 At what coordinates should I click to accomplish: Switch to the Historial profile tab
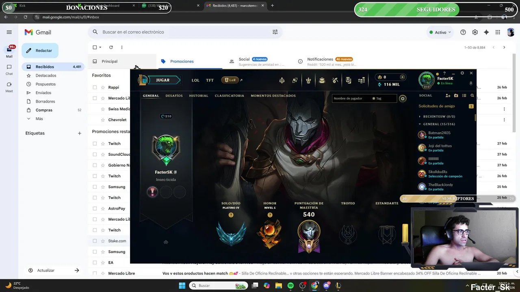pyautogui.click(x=199, y=96)
